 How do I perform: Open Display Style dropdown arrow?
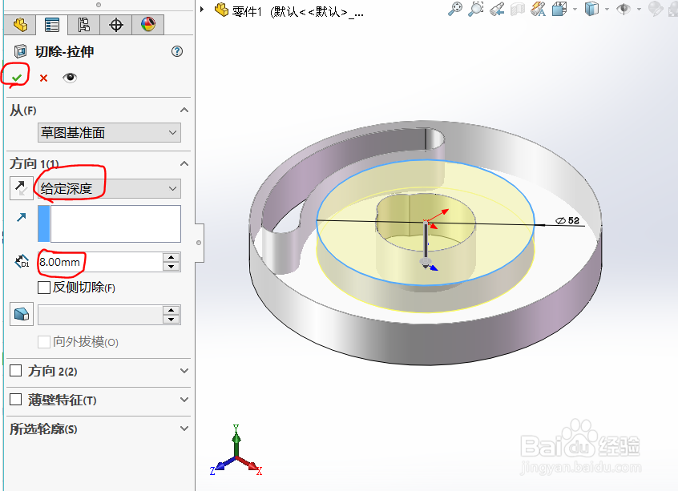[607, 9]
